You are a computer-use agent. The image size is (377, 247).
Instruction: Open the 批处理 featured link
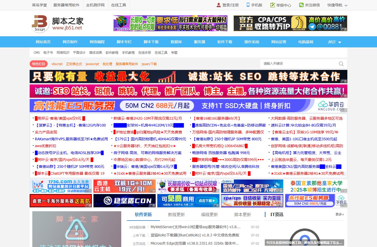pyautogui.click(x=107, y=64)
